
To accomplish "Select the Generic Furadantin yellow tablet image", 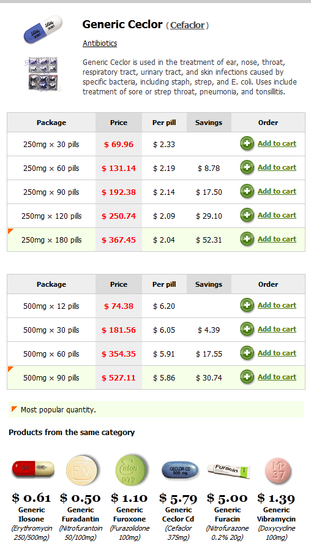I will click(81, 471).
